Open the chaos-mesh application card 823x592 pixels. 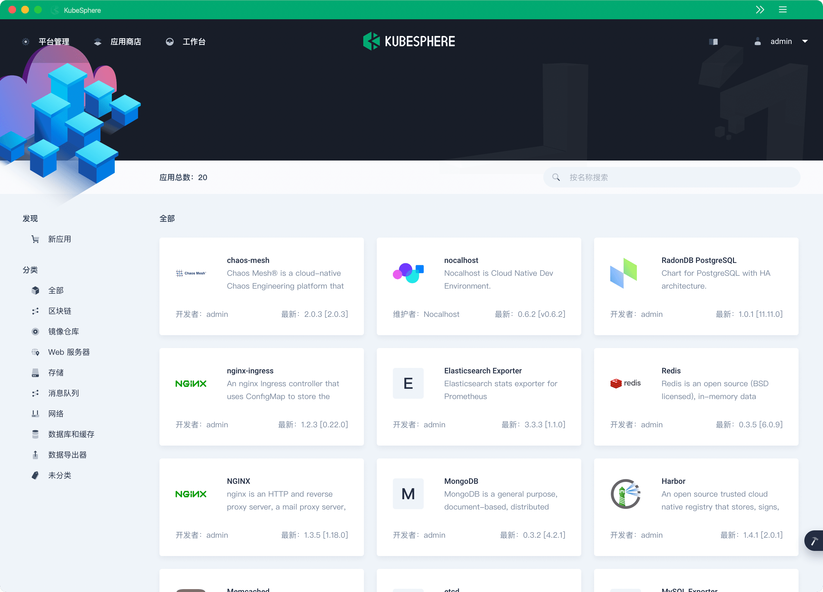[261, 287]
